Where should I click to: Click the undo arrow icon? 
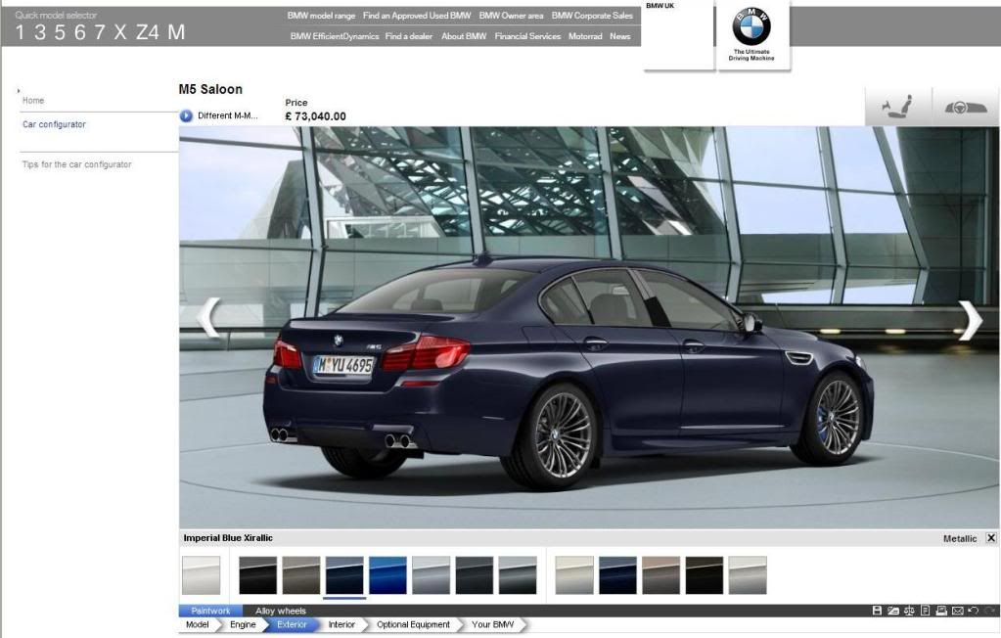973,611
